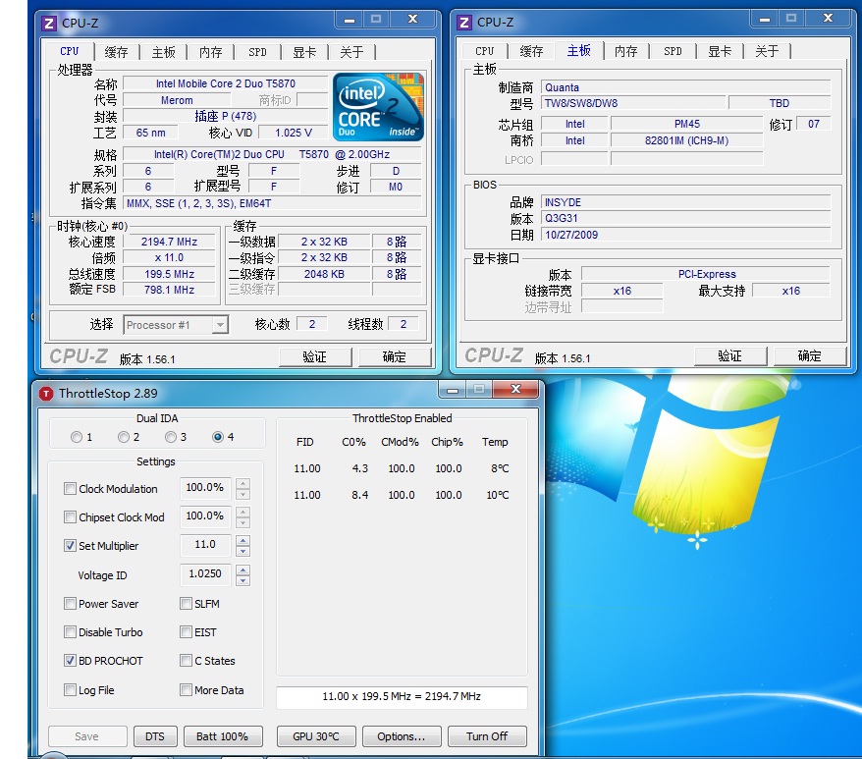Click 验证 button in left CPU-Z window
This screenshot has width=862, height=759.
click(315, 357)
